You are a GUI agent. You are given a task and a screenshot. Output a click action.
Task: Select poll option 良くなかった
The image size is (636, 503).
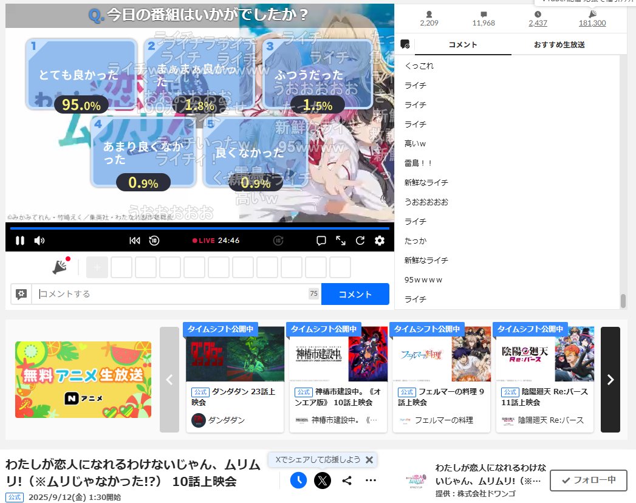[x=256, y=152]
